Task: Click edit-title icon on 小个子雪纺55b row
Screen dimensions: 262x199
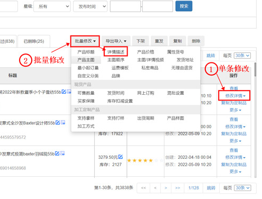Action: 64,92
